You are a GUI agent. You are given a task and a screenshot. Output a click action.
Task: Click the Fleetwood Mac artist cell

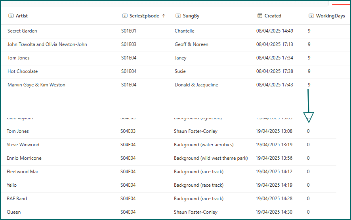click(x=23, y=172)
